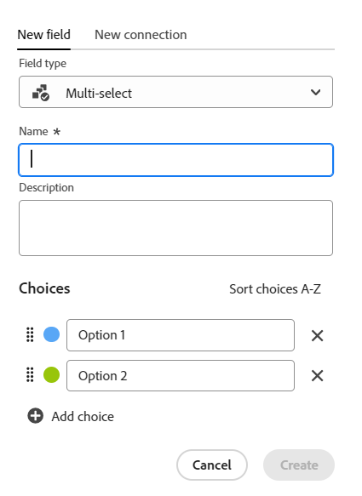
Task: Edit the Option 2 choice field
Action: coord(181,375)
